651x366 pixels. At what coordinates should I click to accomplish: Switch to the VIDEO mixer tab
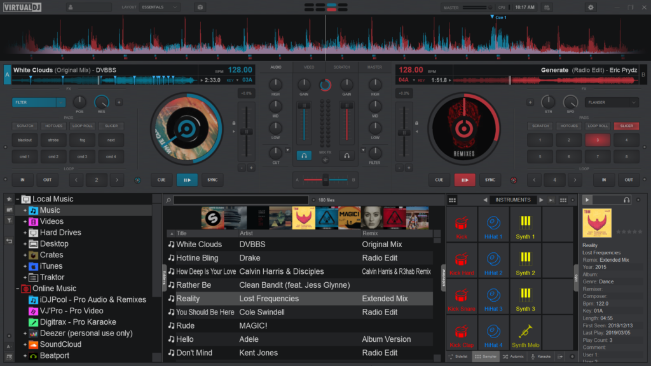pyautogui.click(x=310, y=66)
